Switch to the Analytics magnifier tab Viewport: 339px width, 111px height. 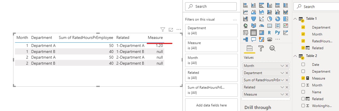click(273, 48)
